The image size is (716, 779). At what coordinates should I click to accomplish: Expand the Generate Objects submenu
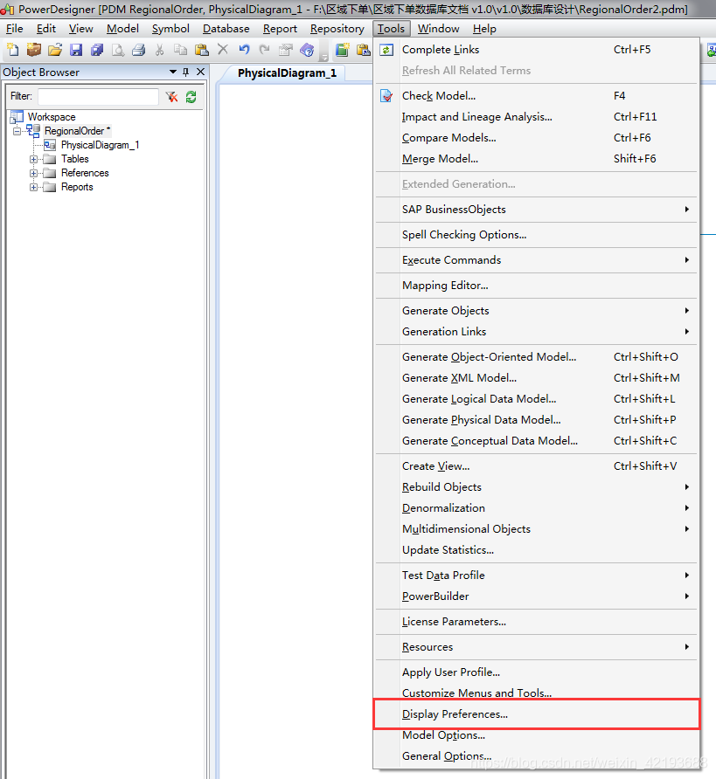point(537,311)
